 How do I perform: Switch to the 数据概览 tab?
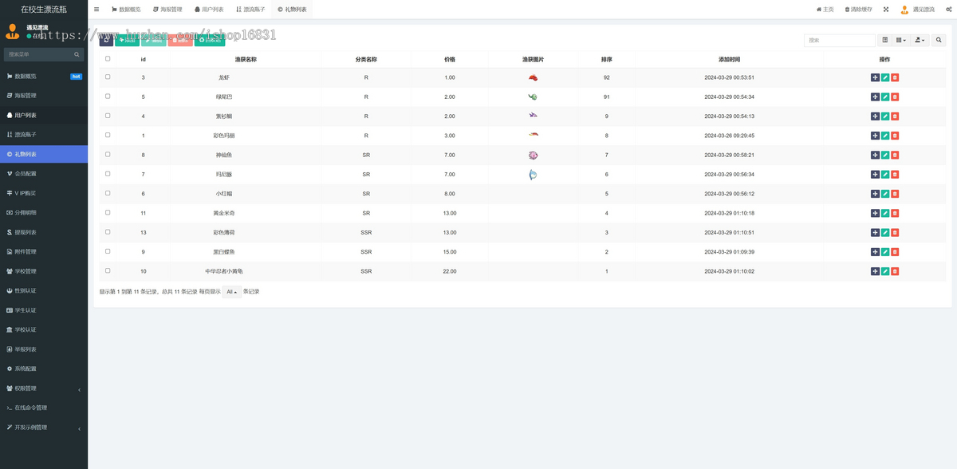pos(126,10)
